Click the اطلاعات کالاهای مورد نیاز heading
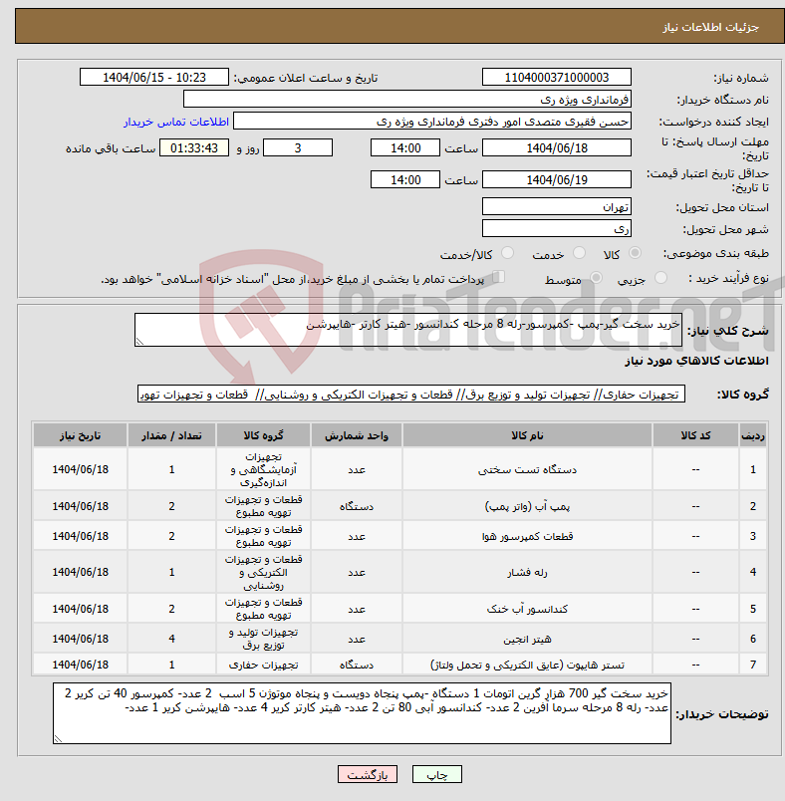Viewport: 785px width, 801px height. click(696, 362)
